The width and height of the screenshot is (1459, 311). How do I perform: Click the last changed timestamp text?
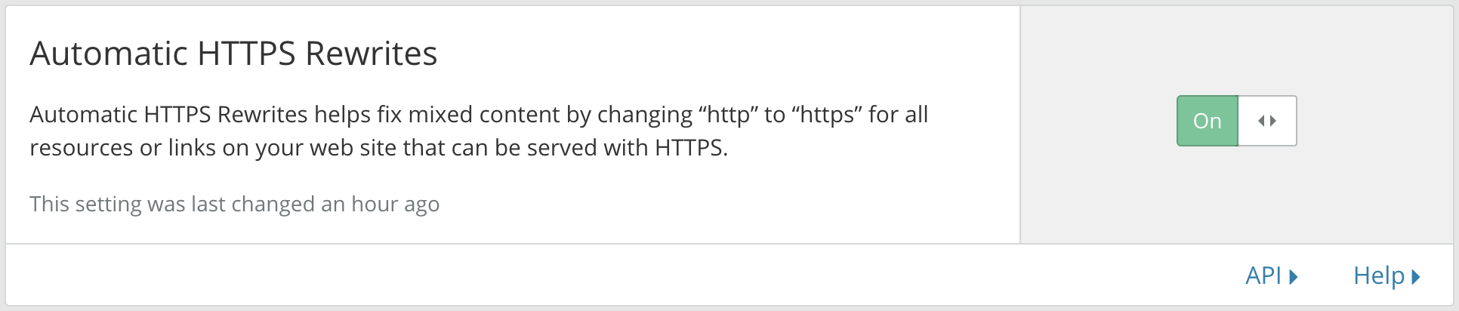(x=234, y=205)
